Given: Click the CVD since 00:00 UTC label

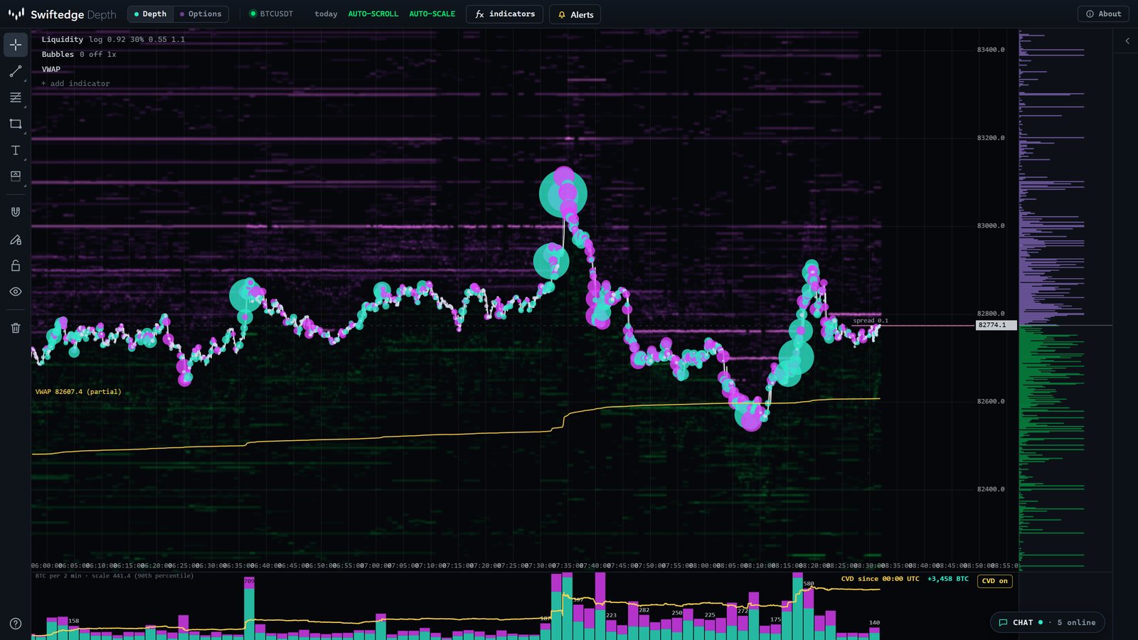Looking at the screenshot, I should (880, 579).
